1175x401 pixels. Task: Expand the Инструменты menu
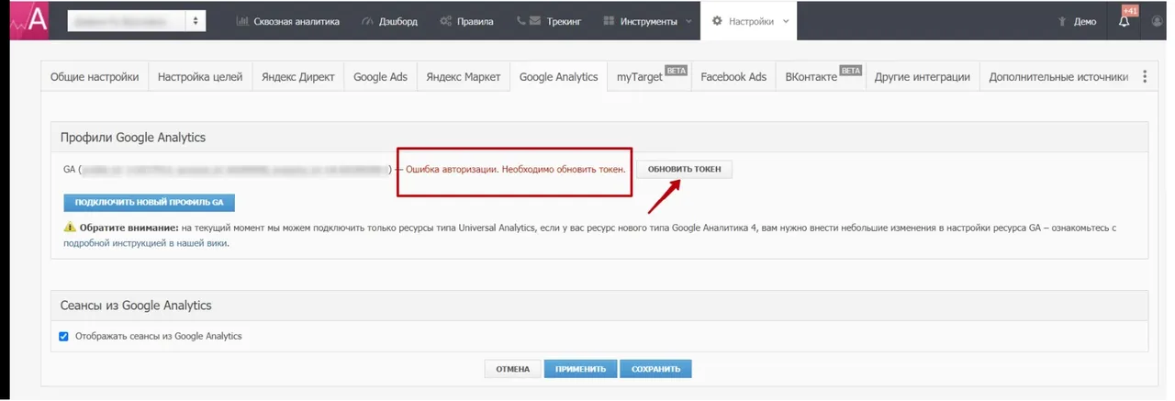click(647, 21)
